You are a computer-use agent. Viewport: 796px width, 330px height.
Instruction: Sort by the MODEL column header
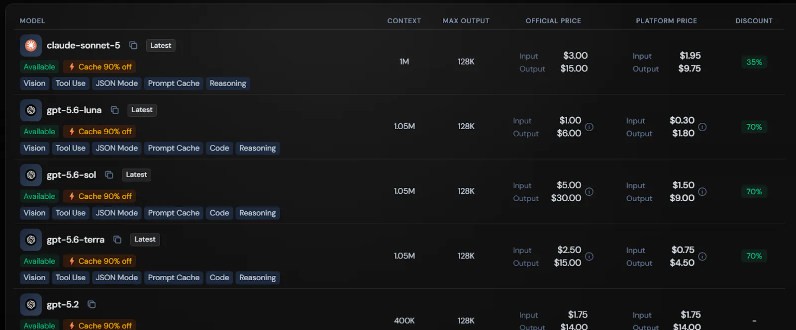(32, 21)
